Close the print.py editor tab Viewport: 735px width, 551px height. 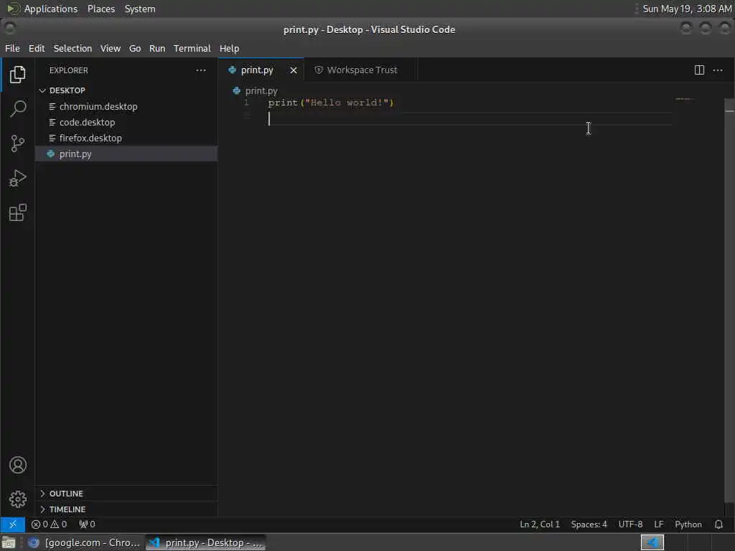pyautogui.click(x=294, y=70)
